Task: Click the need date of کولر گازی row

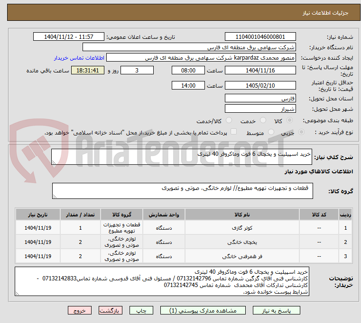Action: click(38, 228)
